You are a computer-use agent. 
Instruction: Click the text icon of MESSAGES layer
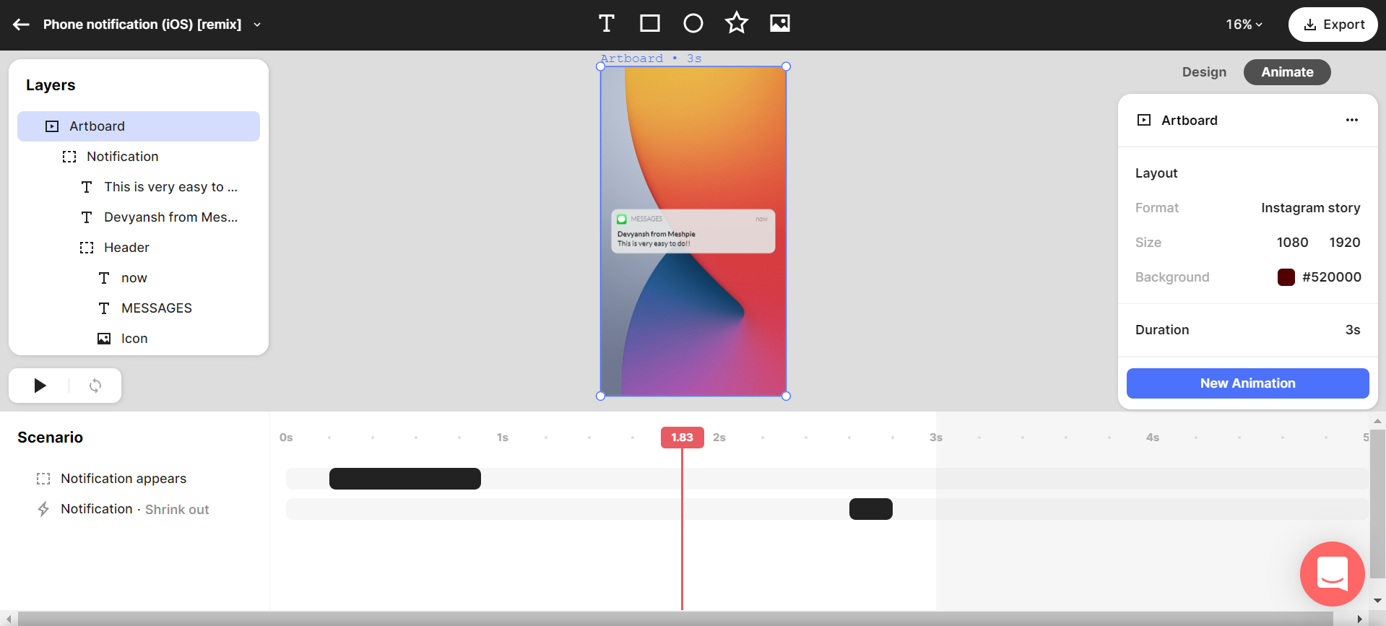coord(104,308)
